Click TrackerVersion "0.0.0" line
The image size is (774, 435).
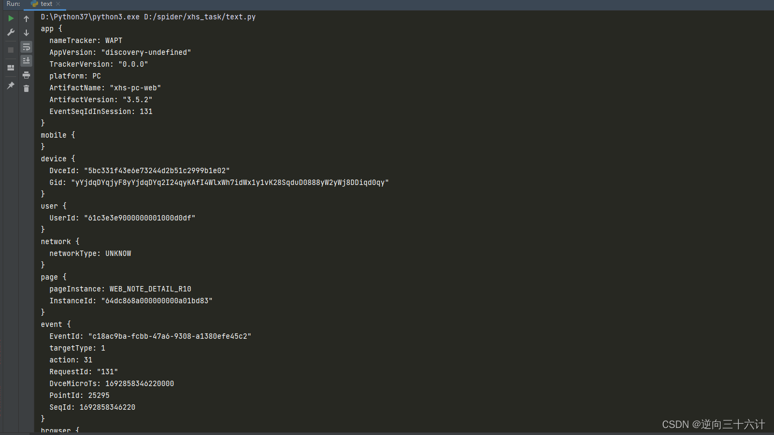pos(99,64)
